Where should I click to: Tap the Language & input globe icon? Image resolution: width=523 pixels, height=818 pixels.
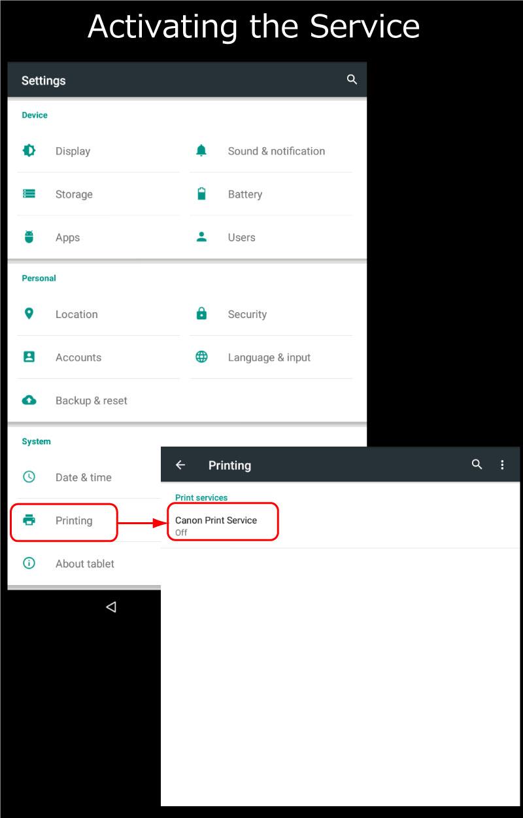[x=201, y=357]
